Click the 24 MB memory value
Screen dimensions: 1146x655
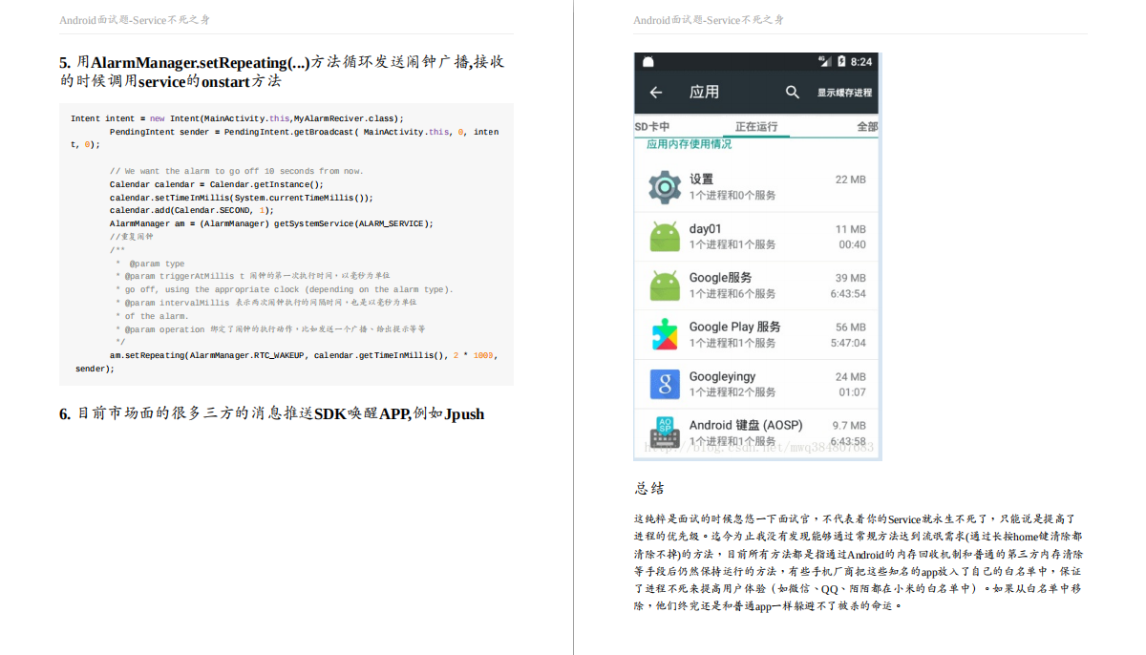(x=851, y=377)
